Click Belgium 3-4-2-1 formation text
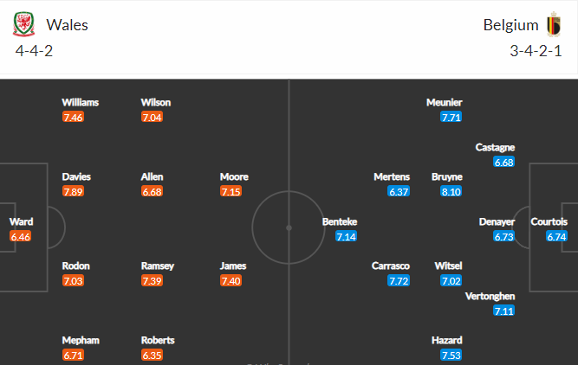This screenshot has height=365, width=578. pos(536,51)
